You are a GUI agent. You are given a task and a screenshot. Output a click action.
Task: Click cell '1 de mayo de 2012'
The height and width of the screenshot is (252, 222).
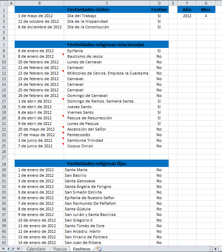point(39,16)
